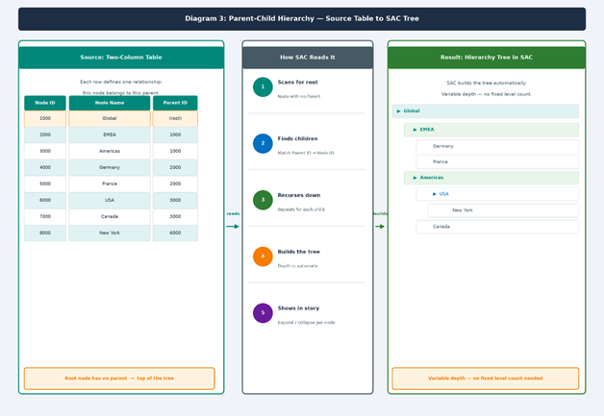Select the Parent ID cell in the USA row

(x=175, y=201)
